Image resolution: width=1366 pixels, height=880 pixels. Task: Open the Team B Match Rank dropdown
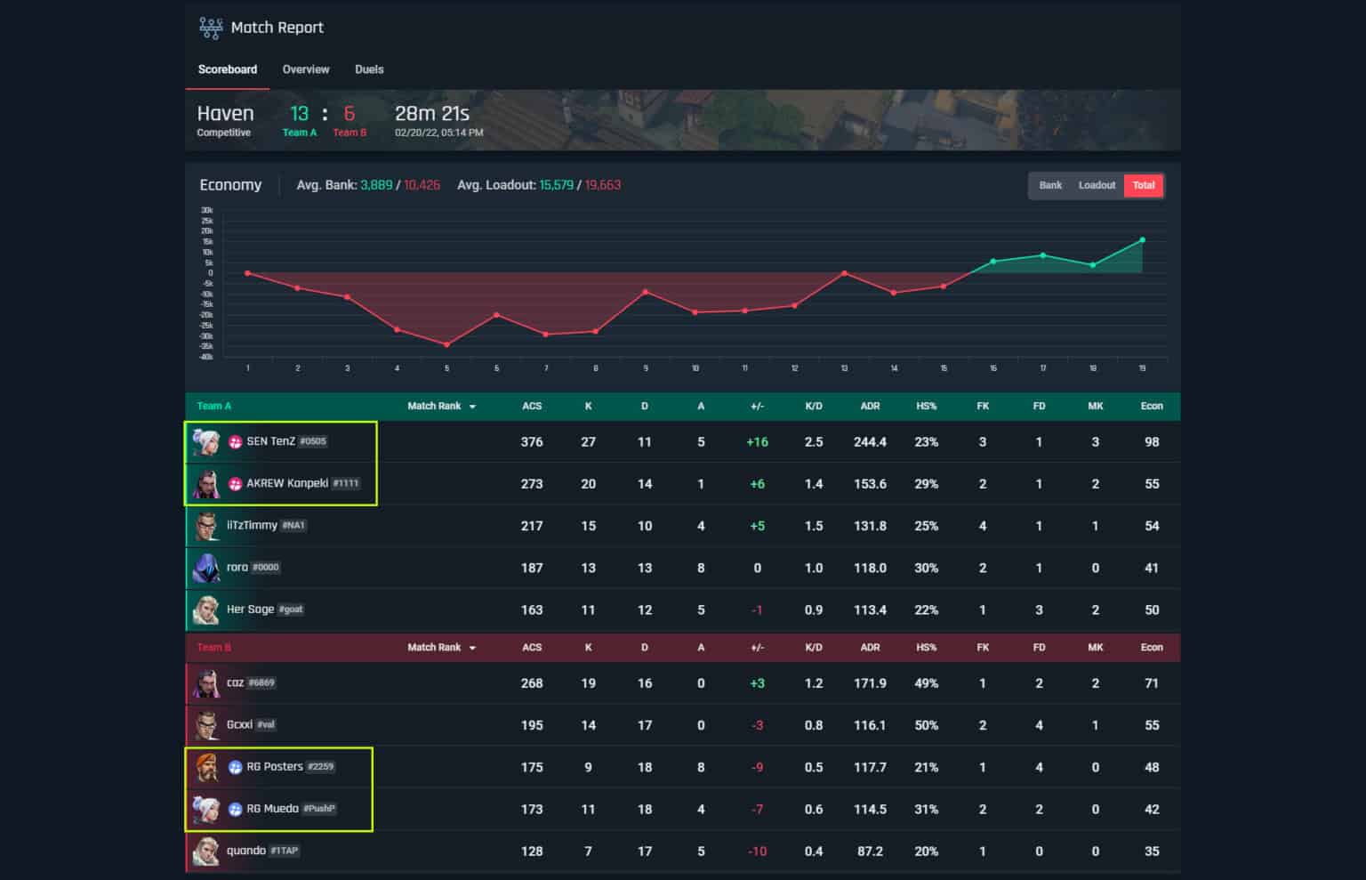442,647
